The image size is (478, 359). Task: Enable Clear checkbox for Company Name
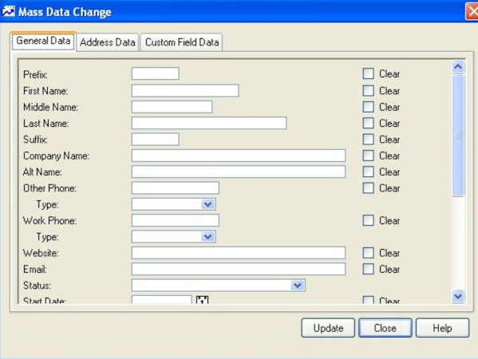pyautogui.click(x=368, y=156)
